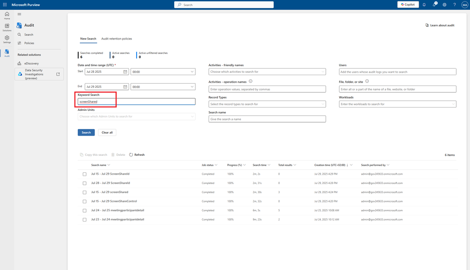This screenshot has height=270, width=470.
Task: Select checkbox for Jul 15 - Jul 29 screenShared
Action: 84,192
